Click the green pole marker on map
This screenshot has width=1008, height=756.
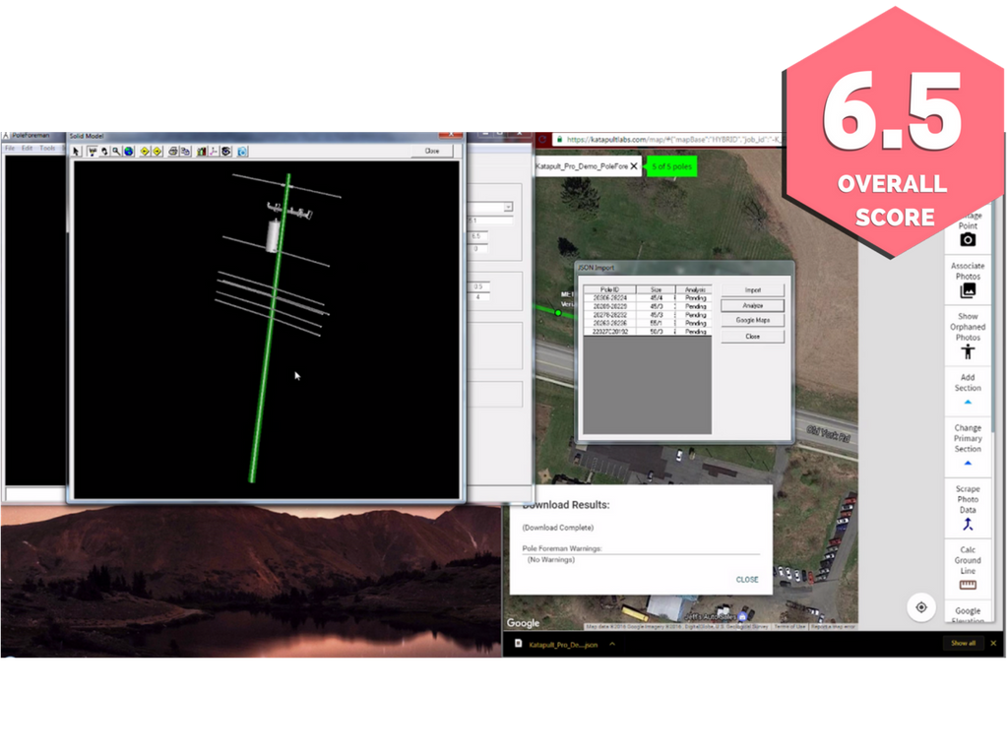[x=558, y=313]
